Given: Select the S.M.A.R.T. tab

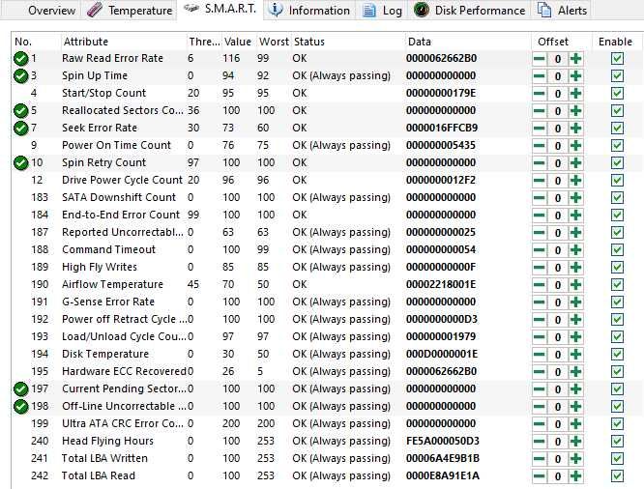Looking at the screenshot, I should click(x=220, y=9).
